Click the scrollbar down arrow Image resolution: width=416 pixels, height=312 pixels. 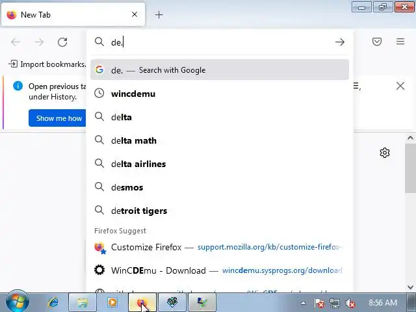pos(410,287)
